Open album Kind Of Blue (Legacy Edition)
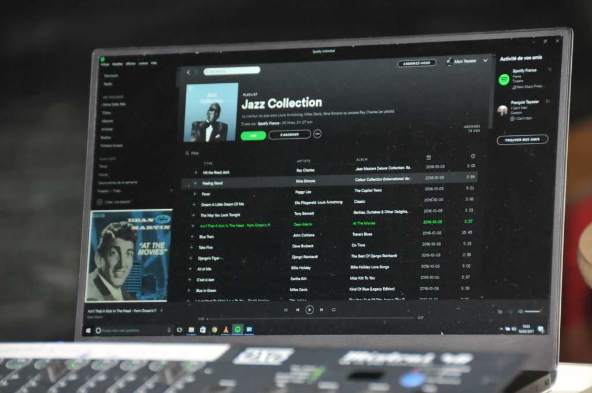This screenshot has width=592, height=393. pyautogui.click(x=372, y=289)
